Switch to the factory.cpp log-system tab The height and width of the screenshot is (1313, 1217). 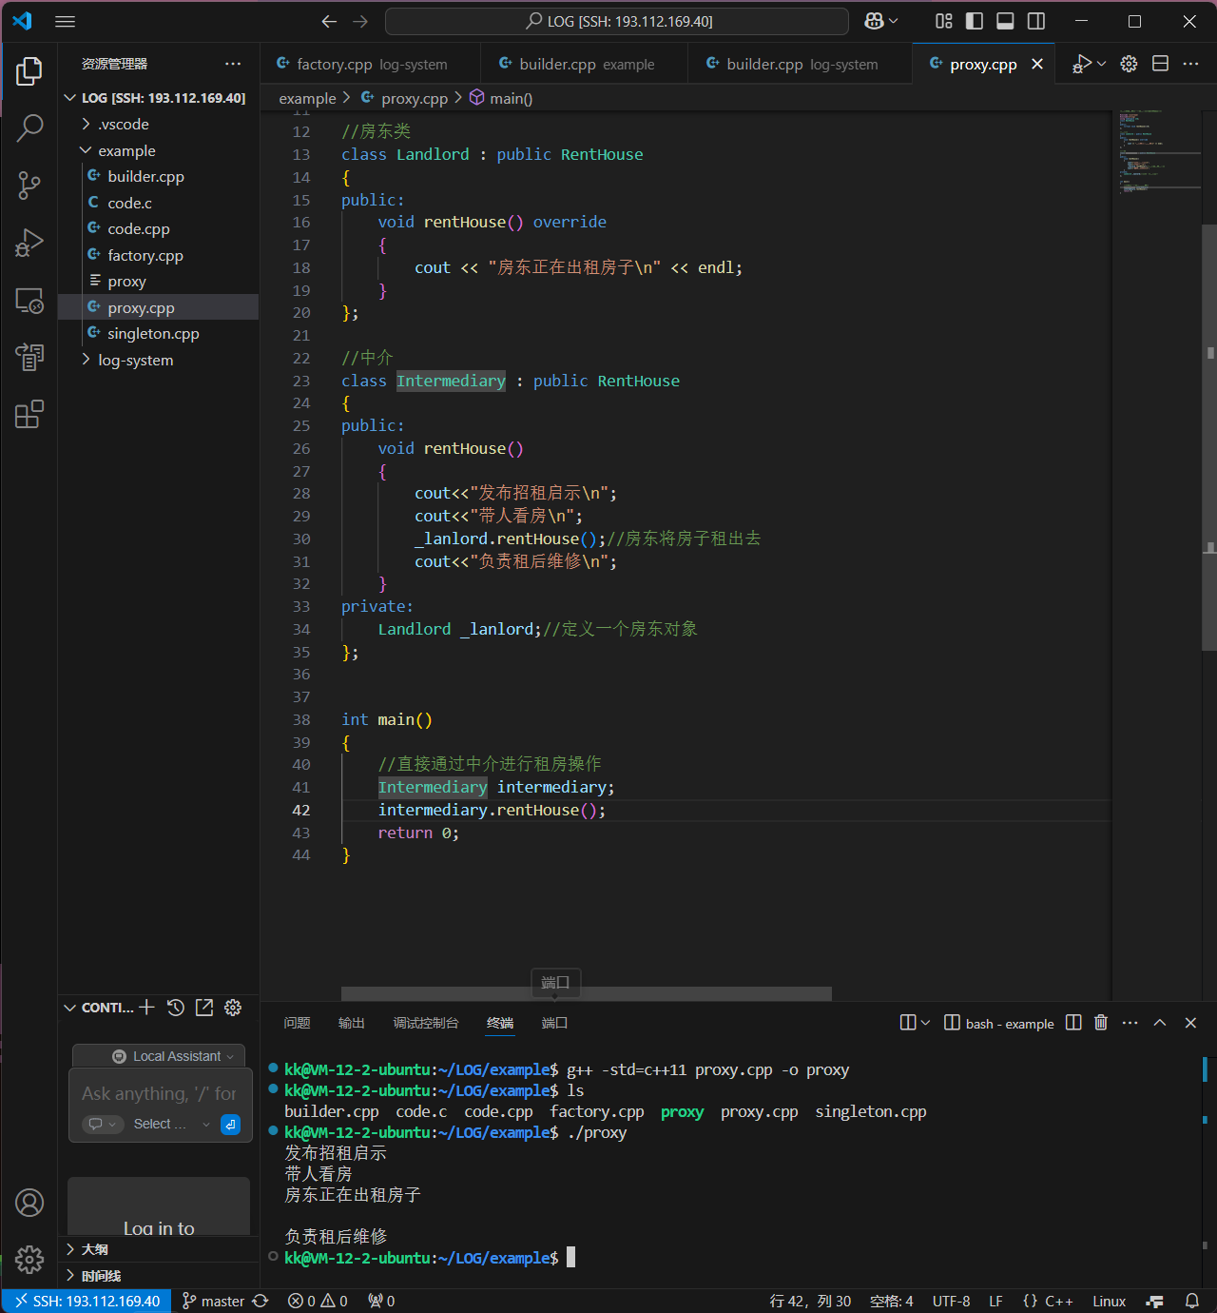point(371,64)
